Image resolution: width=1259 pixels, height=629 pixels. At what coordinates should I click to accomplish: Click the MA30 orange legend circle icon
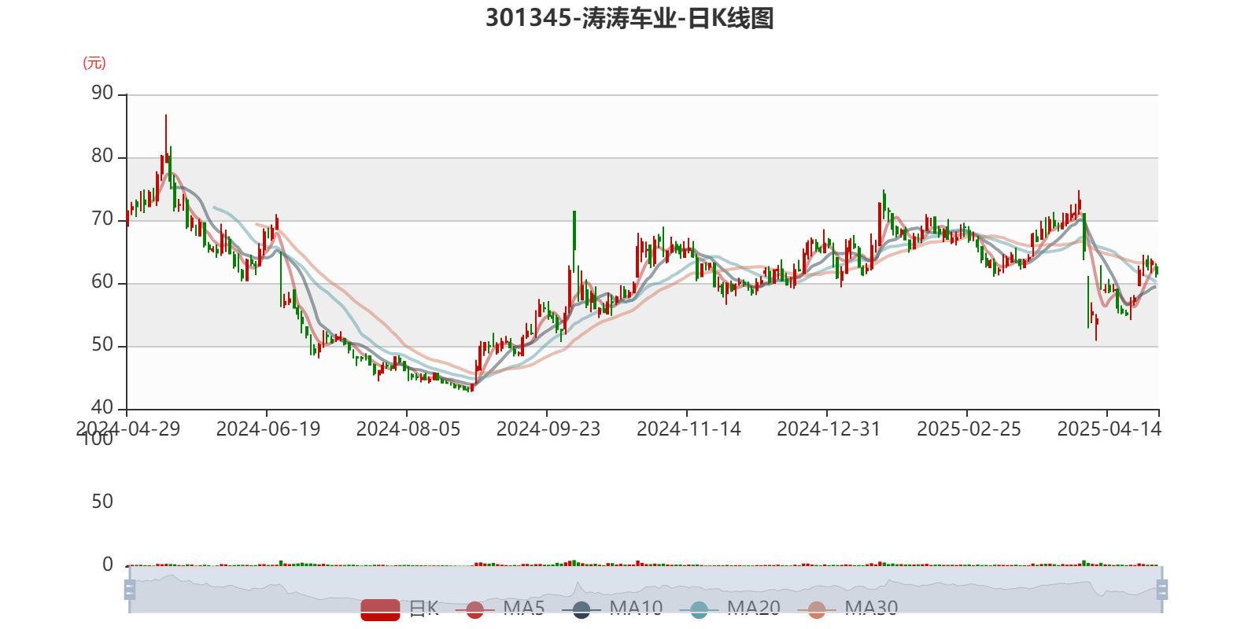(817, 609)
